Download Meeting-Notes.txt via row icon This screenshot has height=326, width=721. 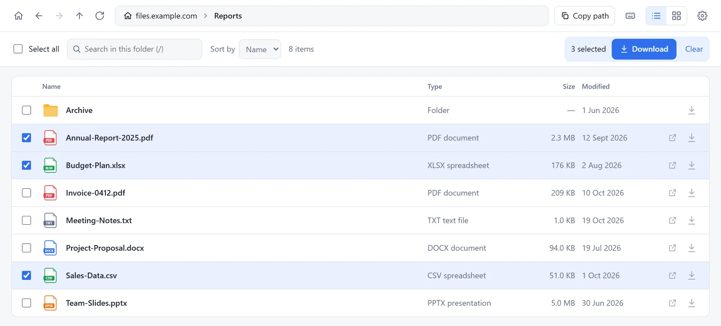click(x=692, y=220)
